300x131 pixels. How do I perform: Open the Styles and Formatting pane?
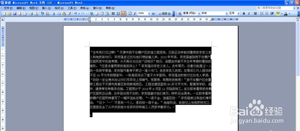(x=180, y=13)
